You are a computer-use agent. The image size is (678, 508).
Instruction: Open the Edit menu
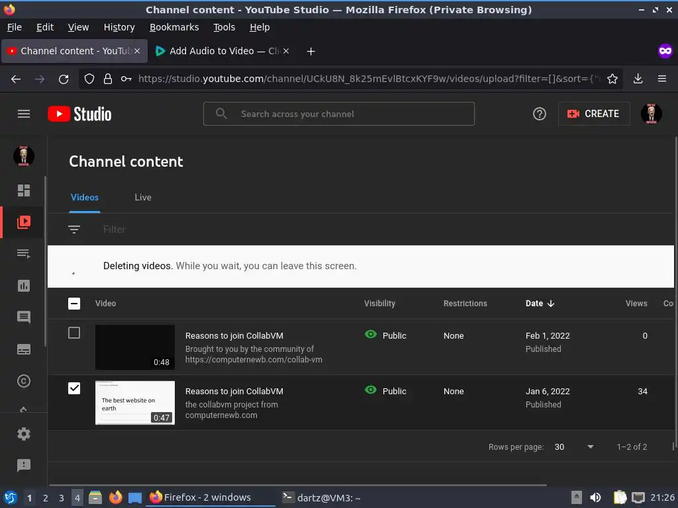pos(45,27)
